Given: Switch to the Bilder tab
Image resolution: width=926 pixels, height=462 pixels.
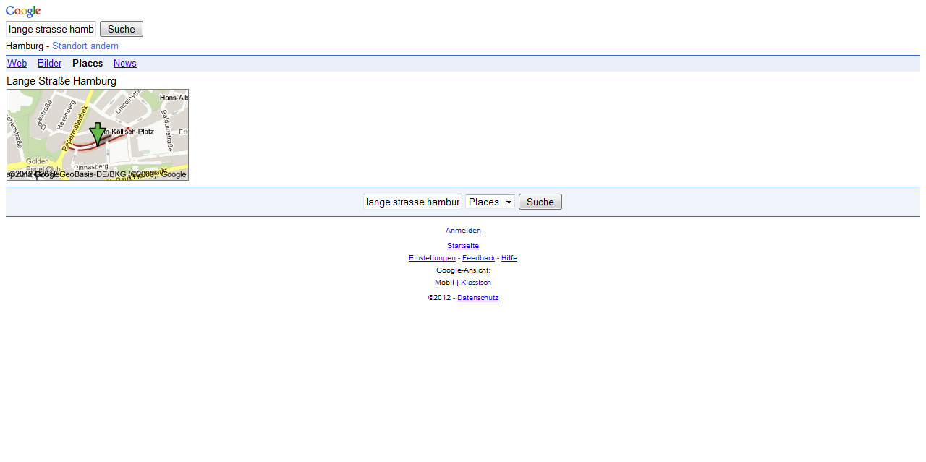Looking at the screenshot, I should tap(50, 64).
